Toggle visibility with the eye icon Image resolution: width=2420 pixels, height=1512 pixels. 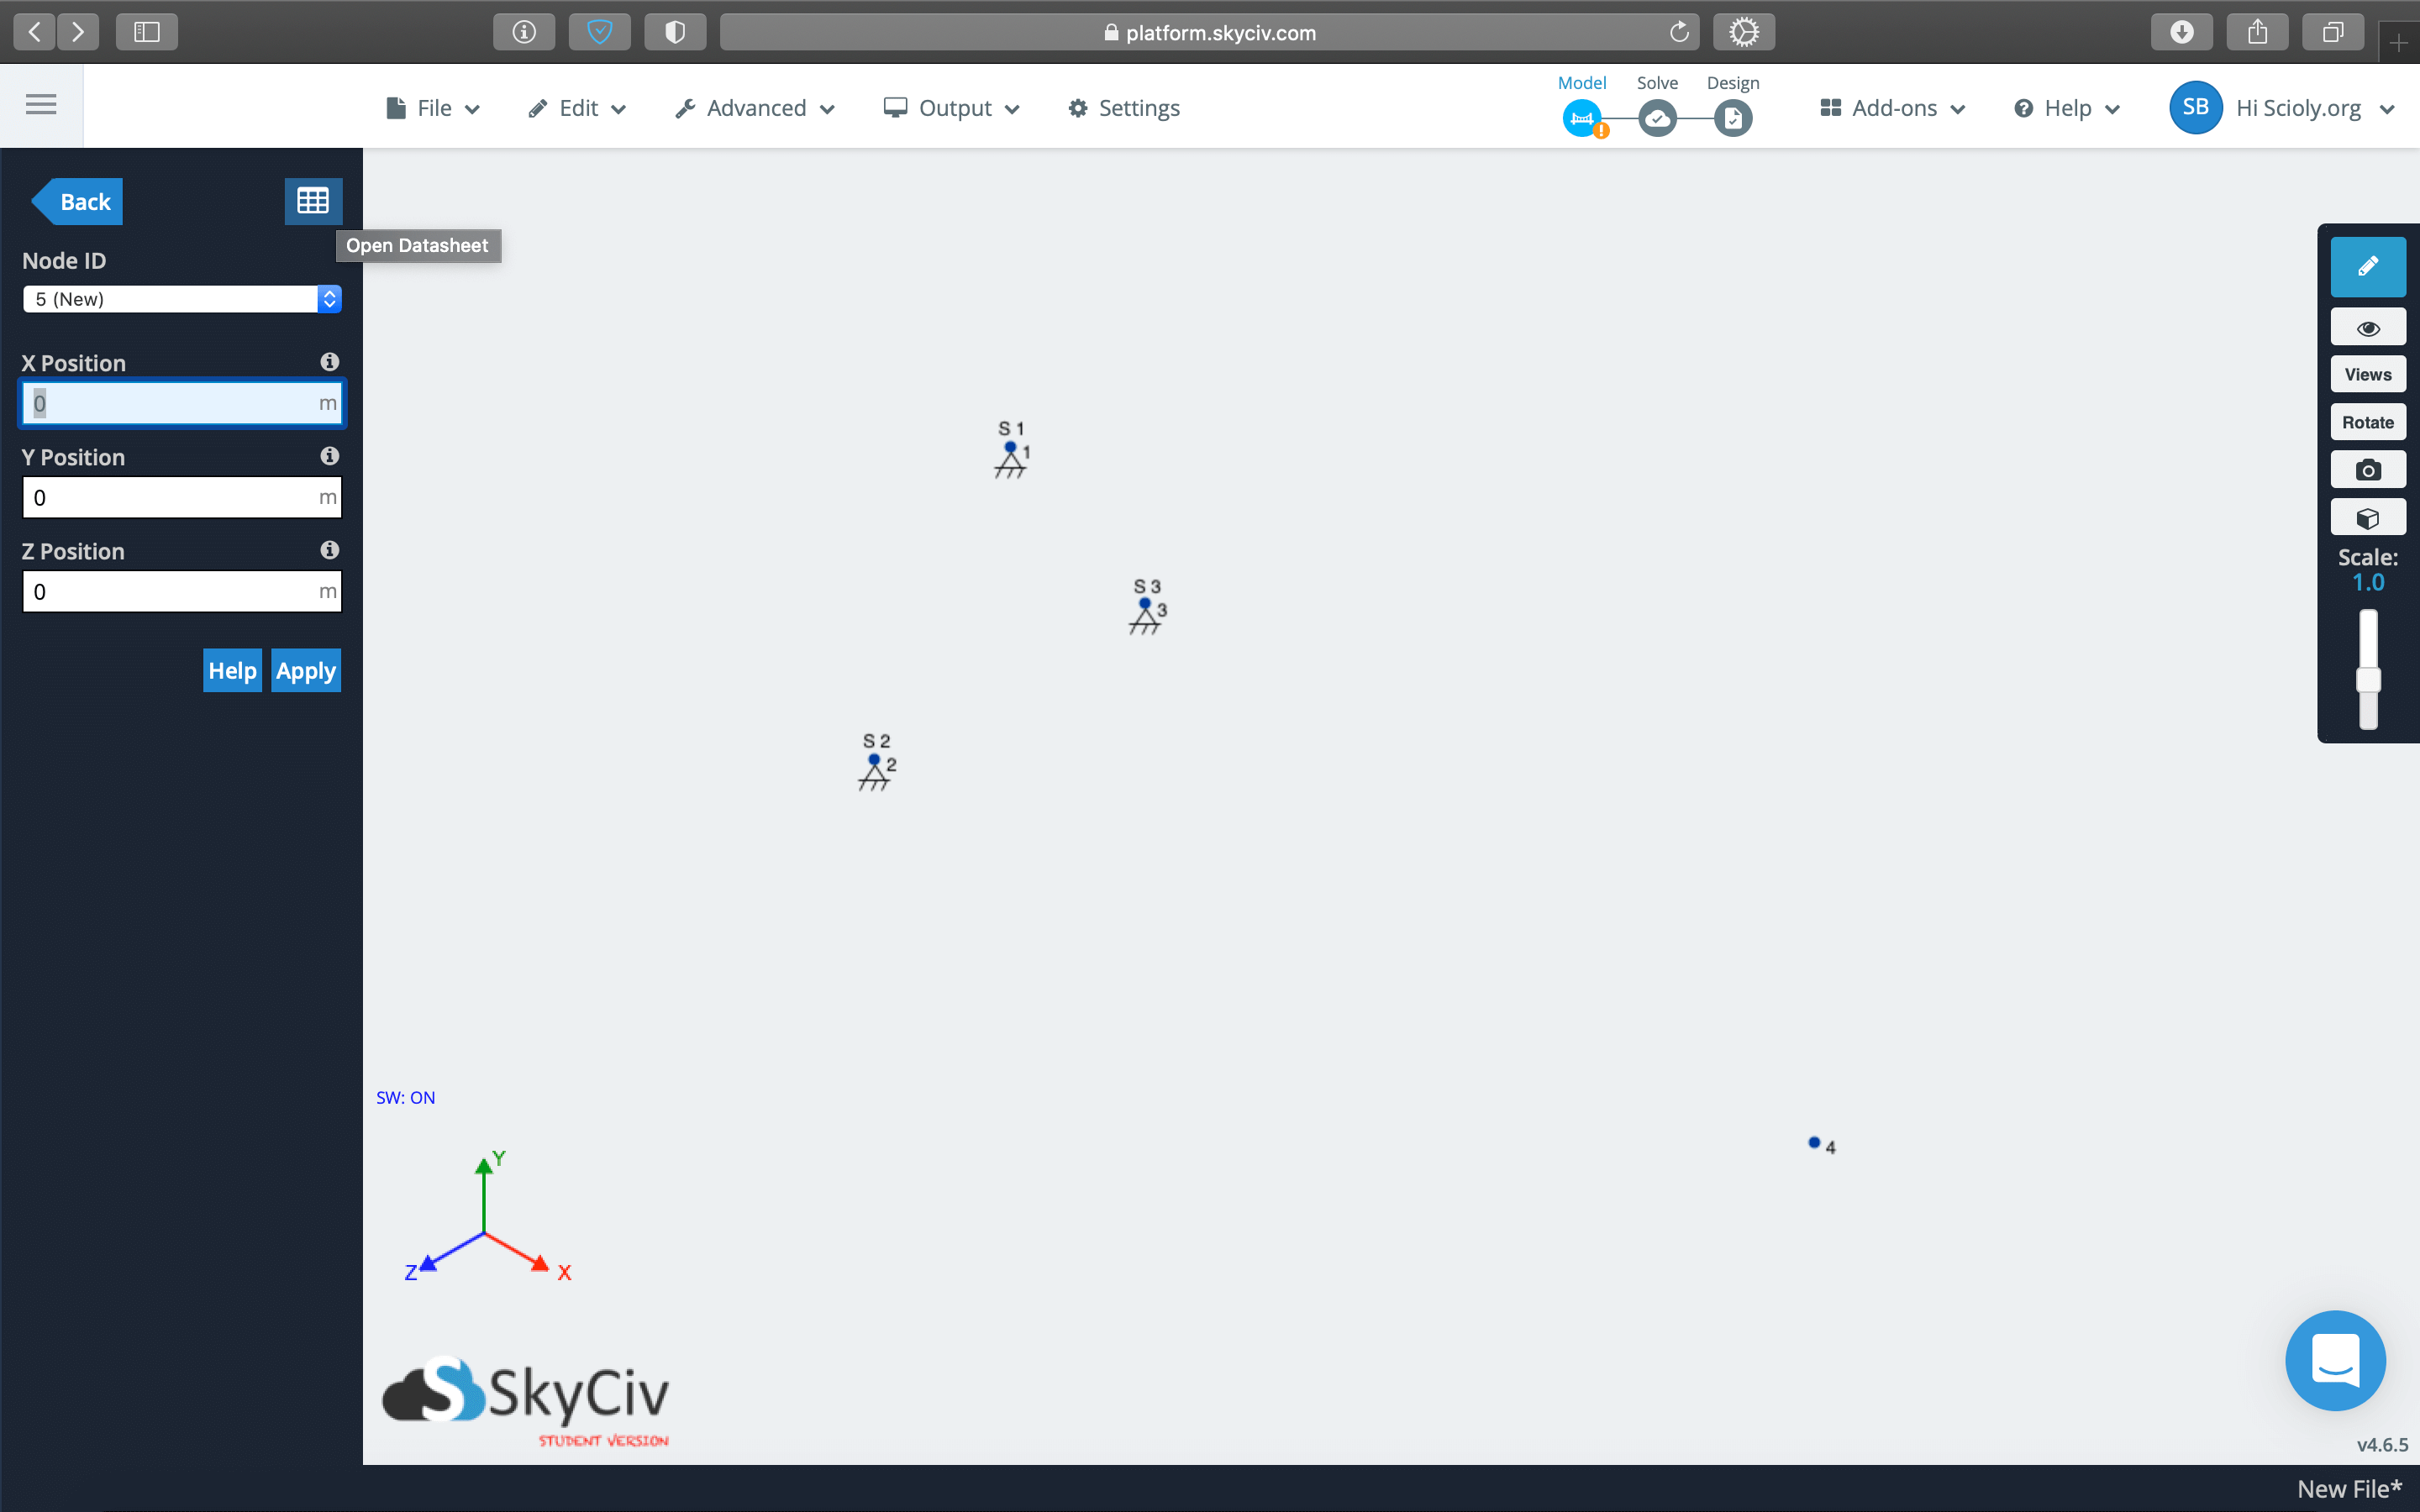tap(2367, 328)
